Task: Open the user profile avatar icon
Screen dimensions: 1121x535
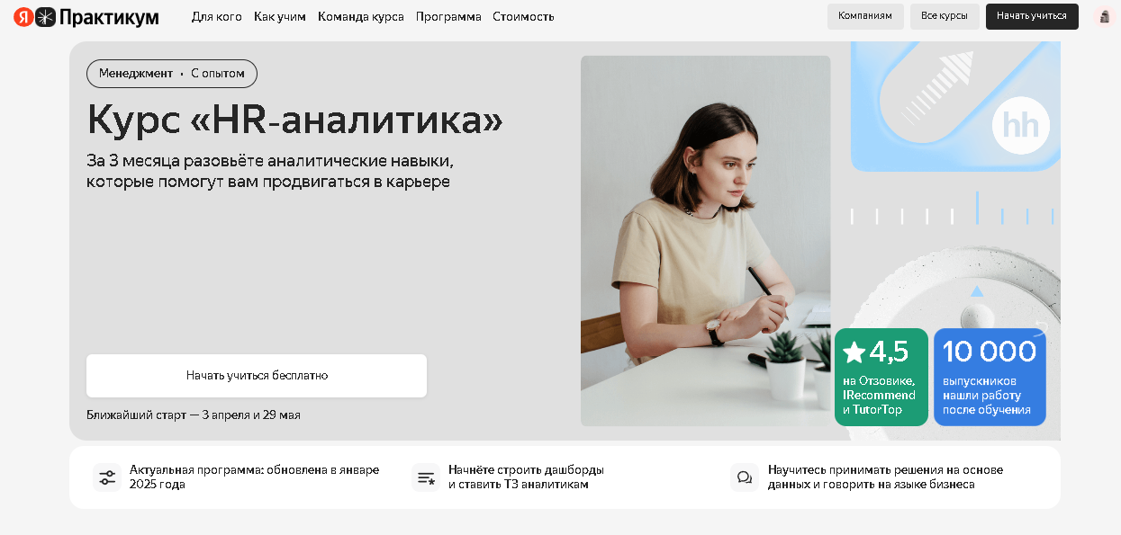Action: click(x=1104, y=16)
